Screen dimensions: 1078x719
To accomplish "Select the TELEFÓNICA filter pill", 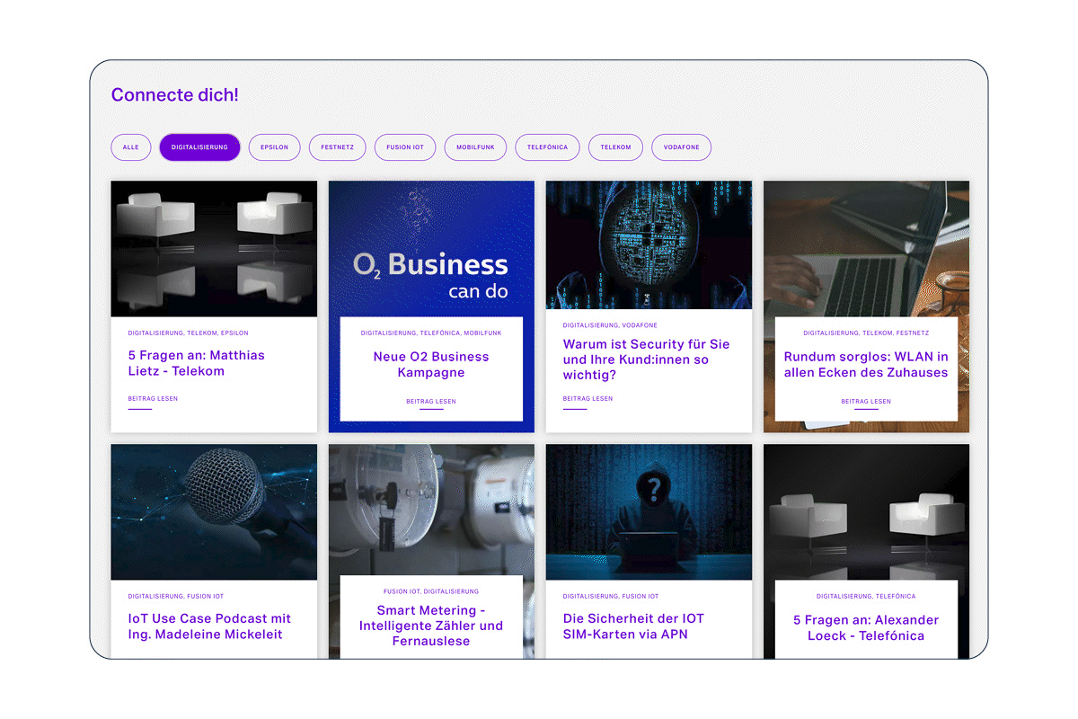I will tap(548, 147).
